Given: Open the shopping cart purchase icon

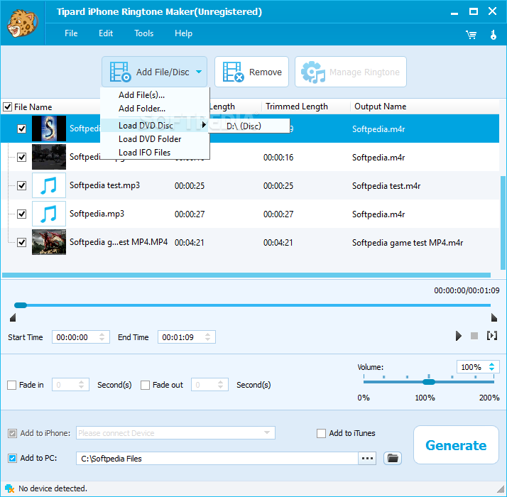Looking at the screenshot, I should [471, 35].
